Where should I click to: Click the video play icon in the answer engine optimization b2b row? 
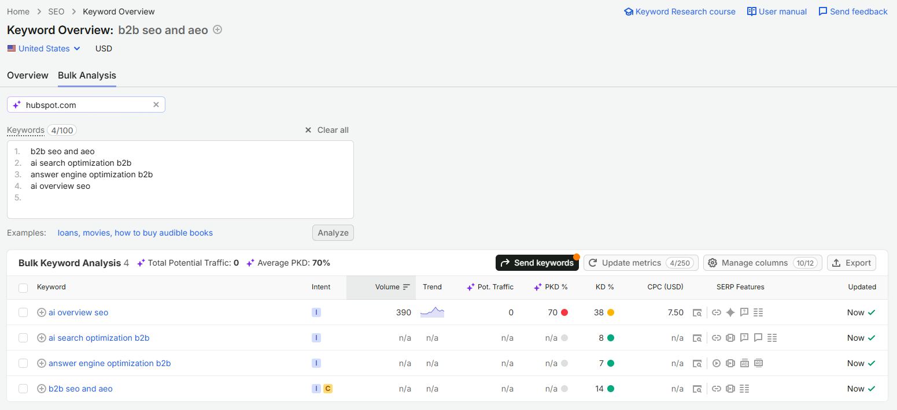coord(717,363)
